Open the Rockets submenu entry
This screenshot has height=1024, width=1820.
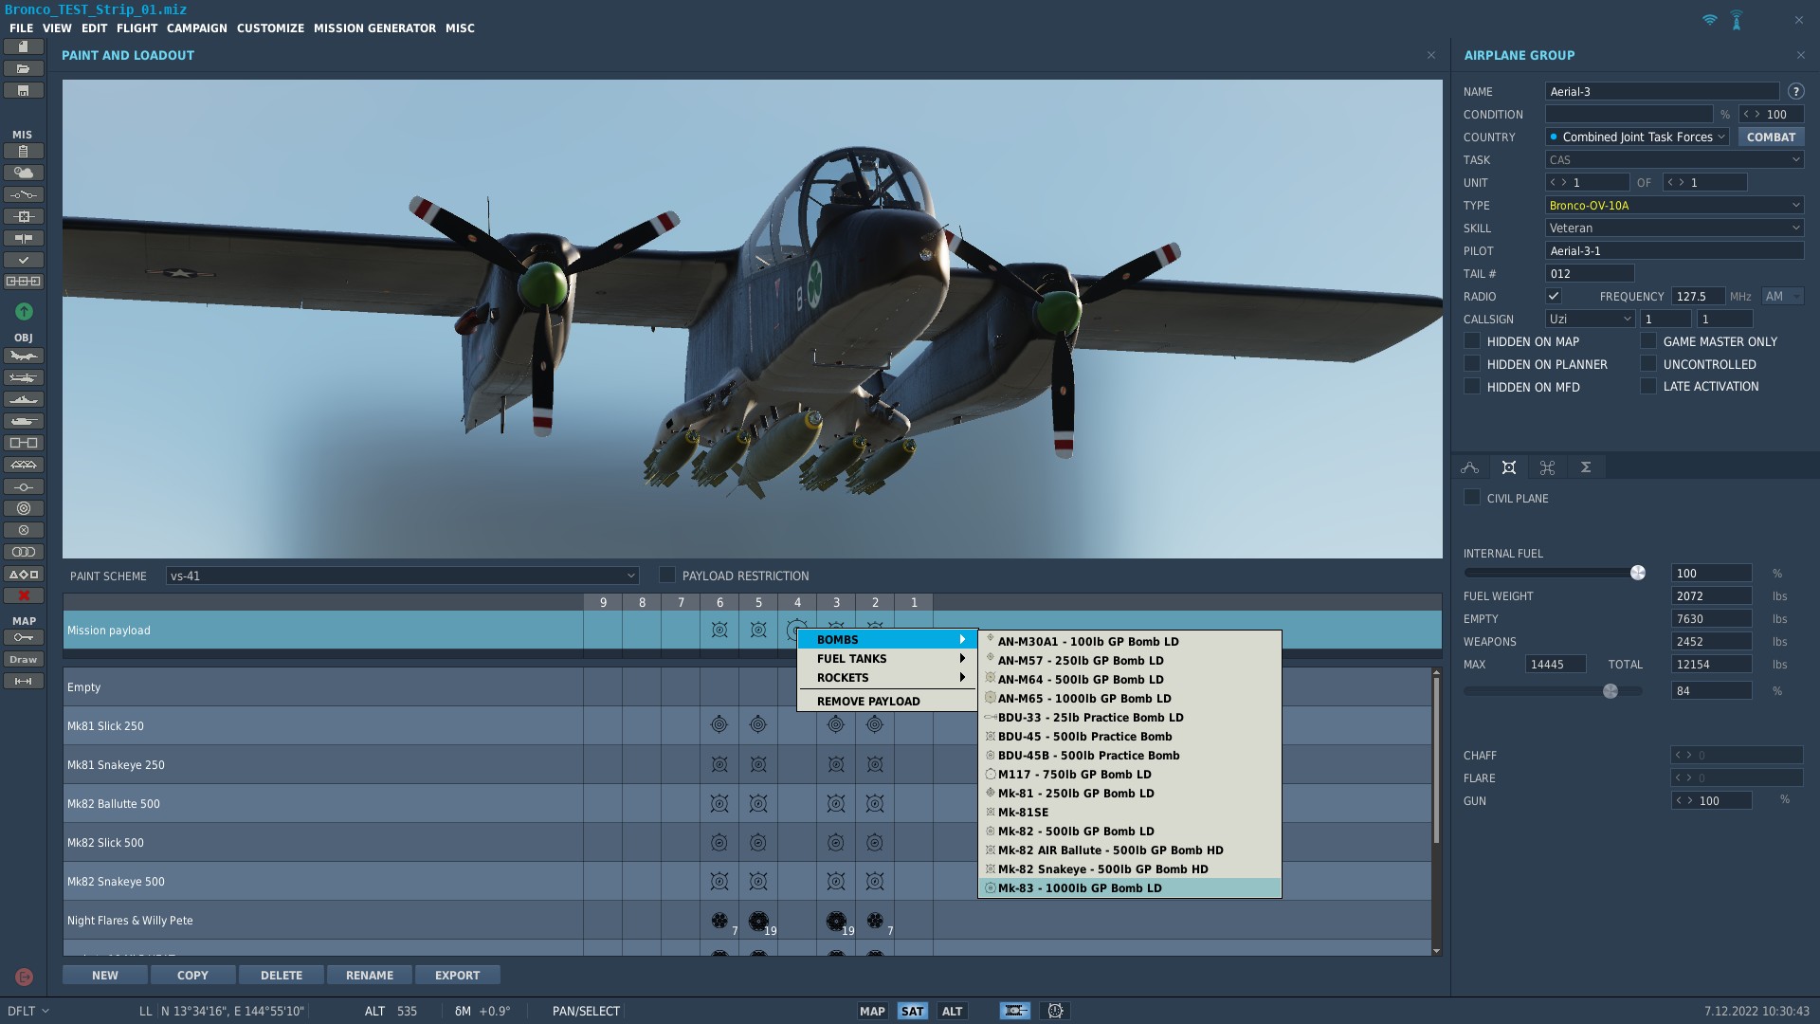coord(888,678)
